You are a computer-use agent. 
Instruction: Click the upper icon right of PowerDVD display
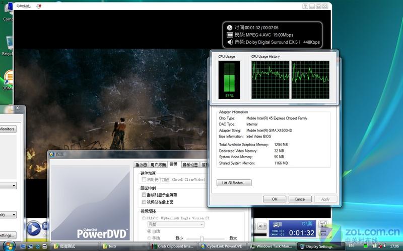323,224
